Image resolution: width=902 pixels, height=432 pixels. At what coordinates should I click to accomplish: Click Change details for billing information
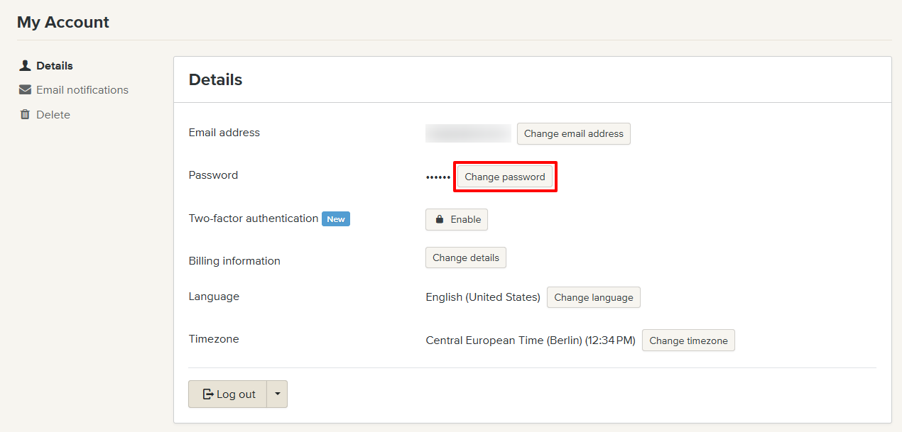pyautogui.click(x=465, y=257)
